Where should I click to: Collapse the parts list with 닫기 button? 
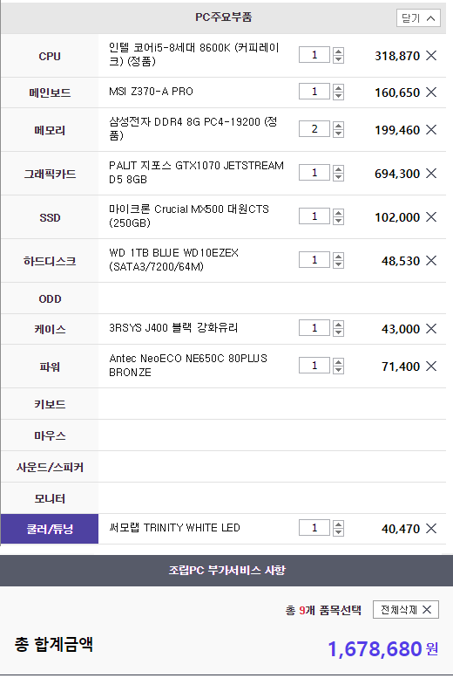pyautogui.click(x=418, y=18)
